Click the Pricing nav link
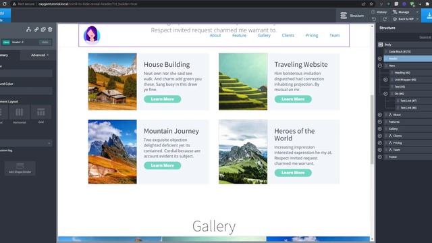Image resolution: width=432 pixels, height=243 pixels. click(312, 35)
